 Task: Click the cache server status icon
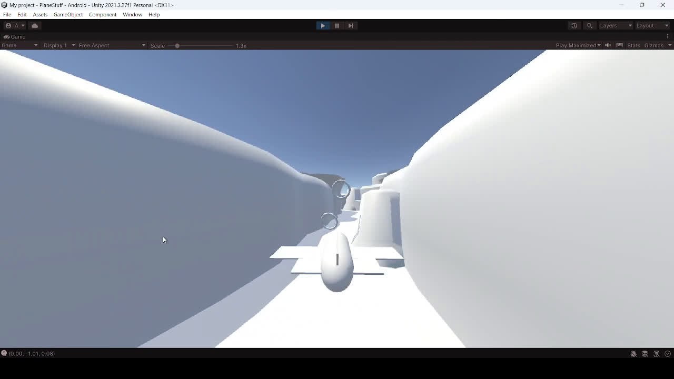(645, 354)
